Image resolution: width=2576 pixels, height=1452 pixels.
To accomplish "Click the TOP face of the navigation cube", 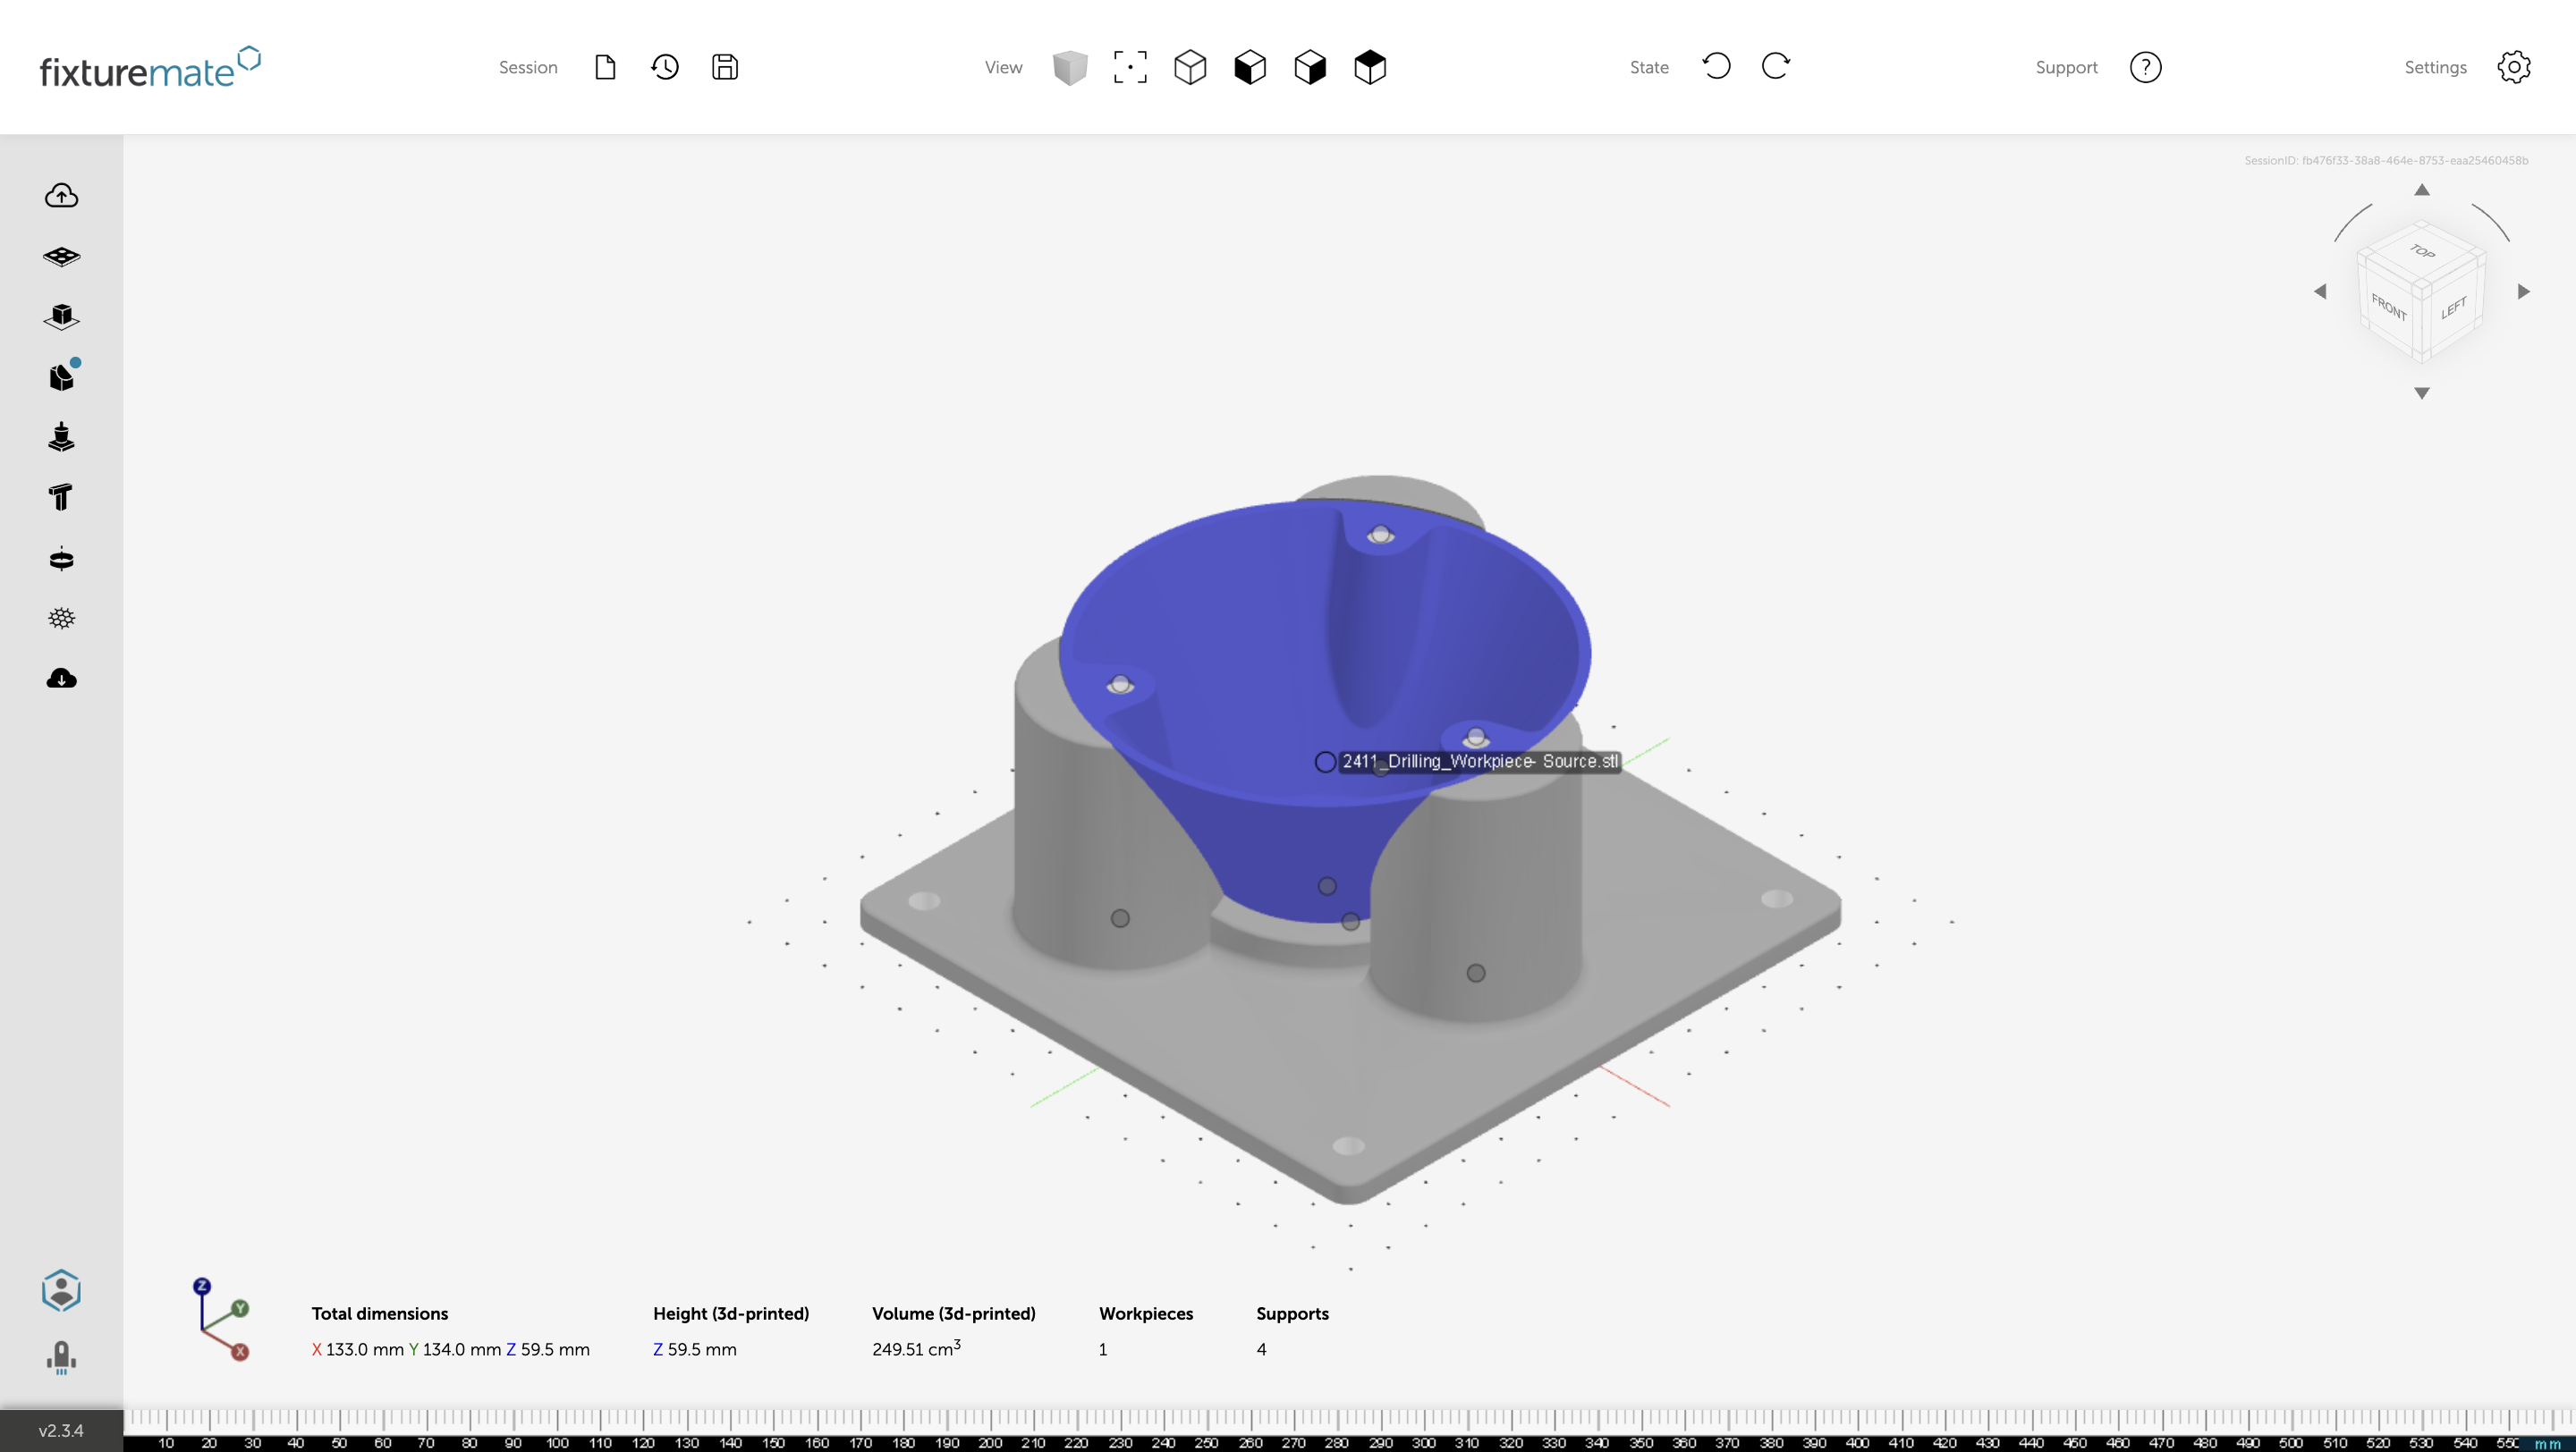I will [x=2422, y=252].
